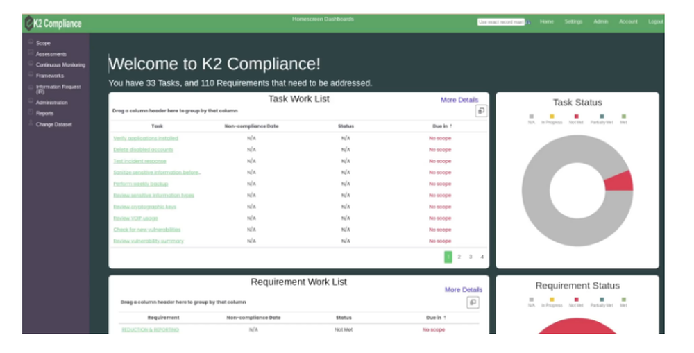The width and height of the screenshot is (694, 353).
Task: Sort Task Work List by Non-compliance Date
Action: (251, 126)
